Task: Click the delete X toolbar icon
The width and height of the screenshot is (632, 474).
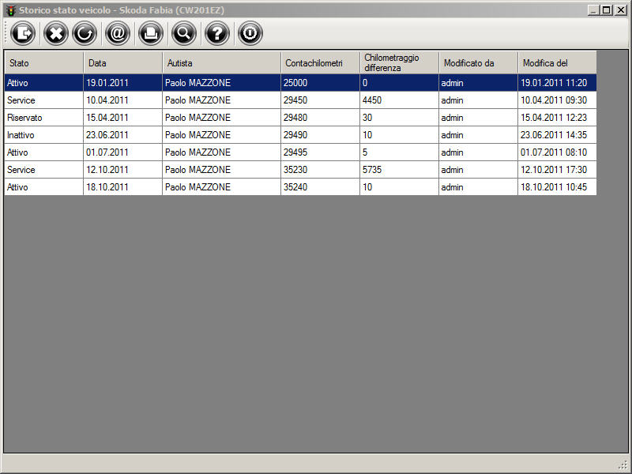Action: pos(55,33)
